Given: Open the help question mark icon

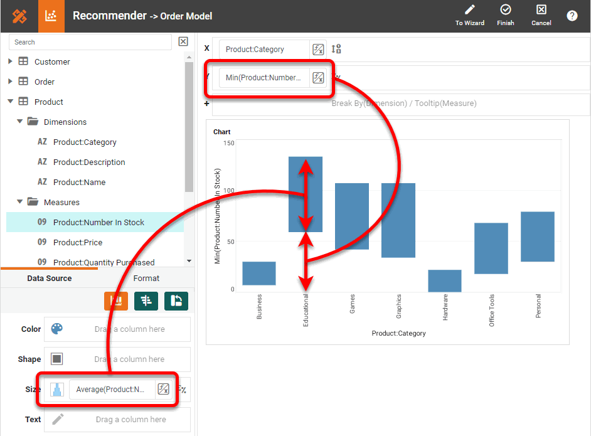Looking at the screenshot, I should (x=572, y=16).
